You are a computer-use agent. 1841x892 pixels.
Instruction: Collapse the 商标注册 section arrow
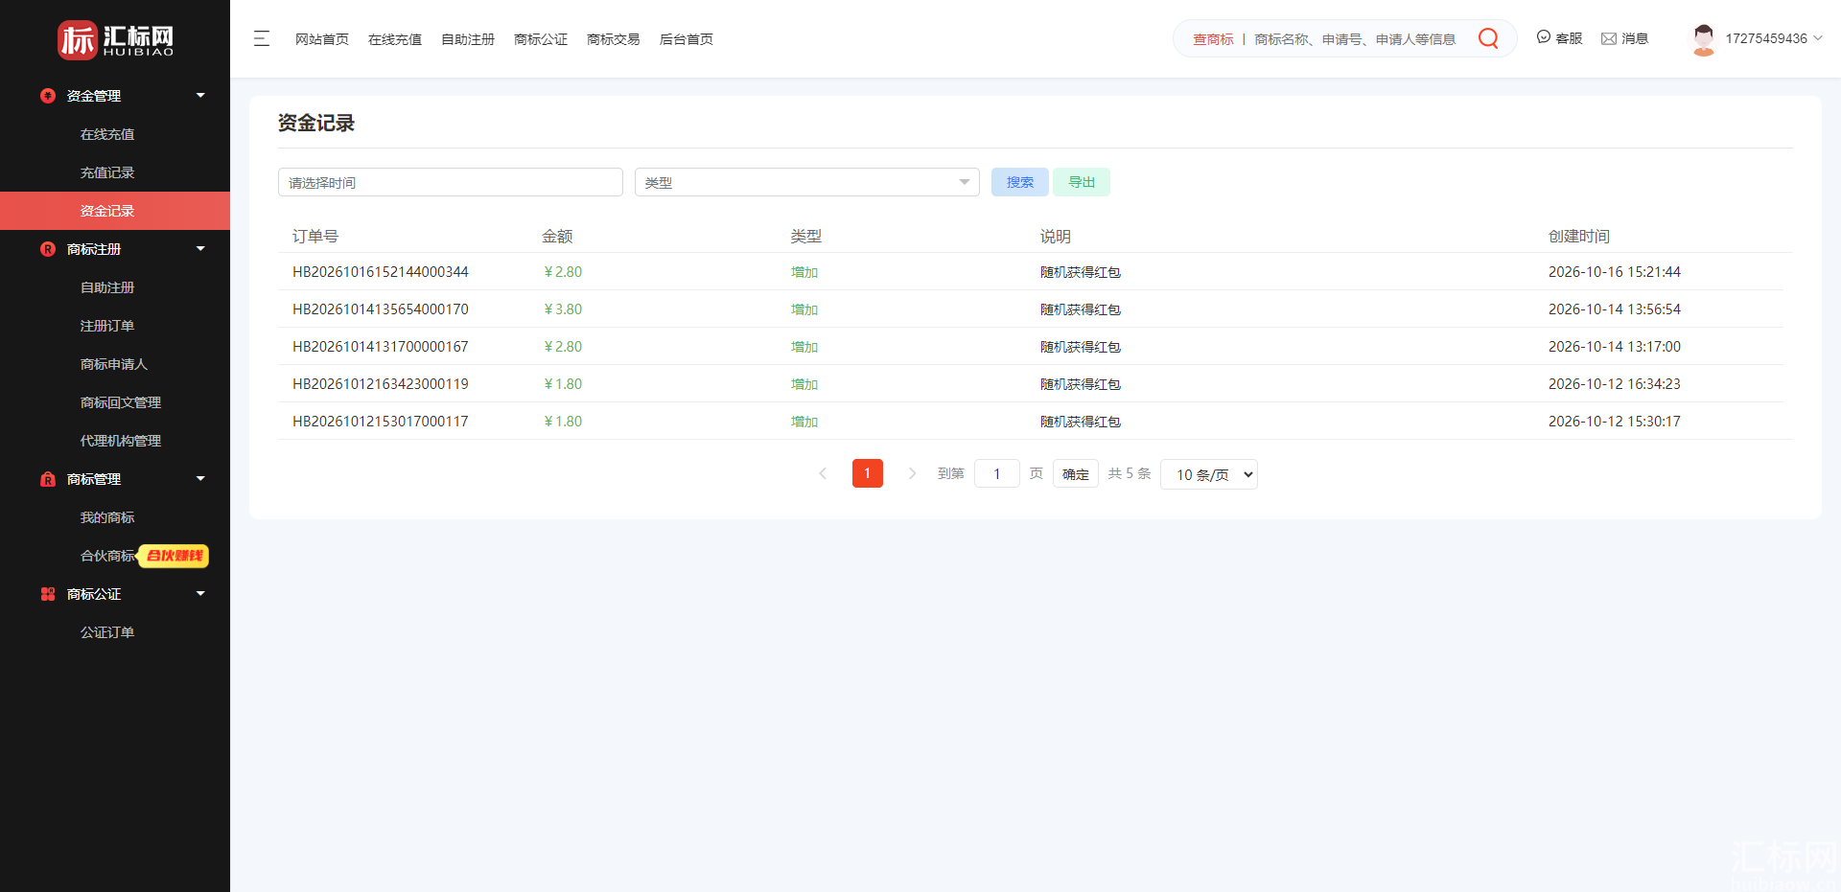coord(200,249)
